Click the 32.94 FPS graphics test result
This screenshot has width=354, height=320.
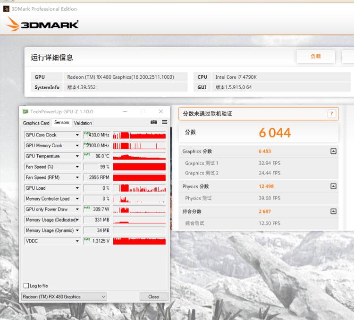point(270,163)
